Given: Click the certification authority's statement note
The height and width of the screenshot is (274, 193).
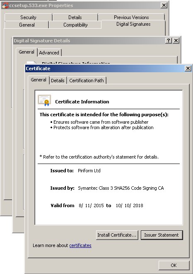Looking at the screenshot, I should pyautogui.click(x=99, y=157).
